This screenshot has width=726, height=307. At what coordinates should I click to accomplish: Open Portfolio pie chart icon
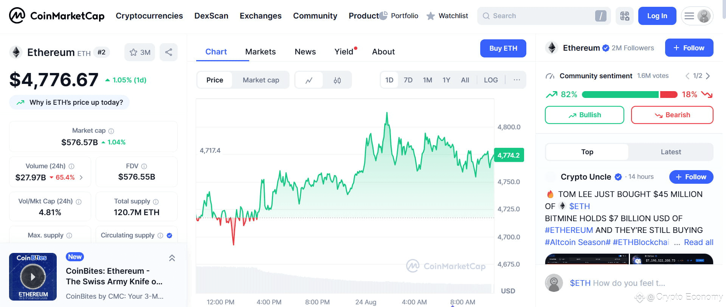point(383,16)
